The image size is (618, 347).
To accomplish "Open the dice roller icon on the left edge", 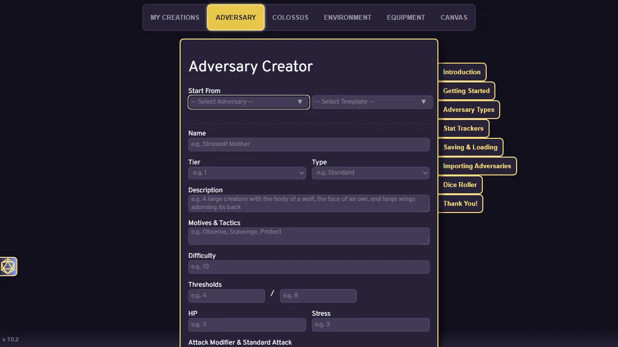I will [x=8, y=266].
